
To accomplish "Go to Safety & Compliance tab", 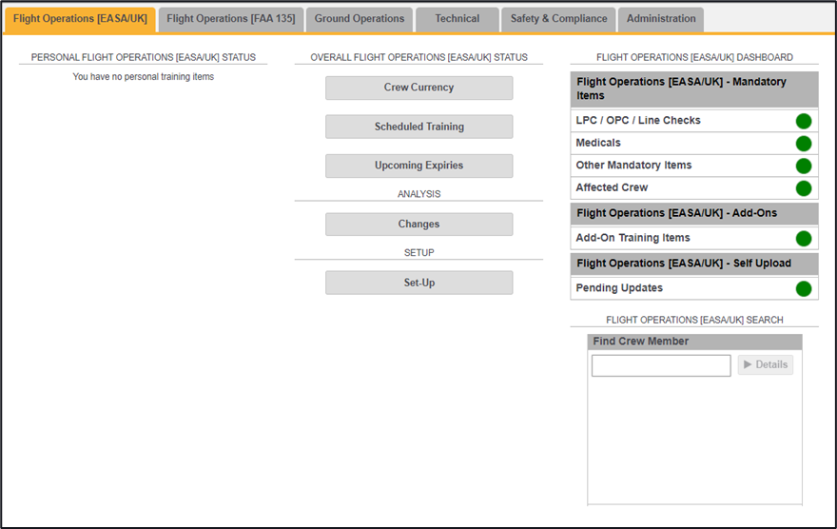I will 558,19.
